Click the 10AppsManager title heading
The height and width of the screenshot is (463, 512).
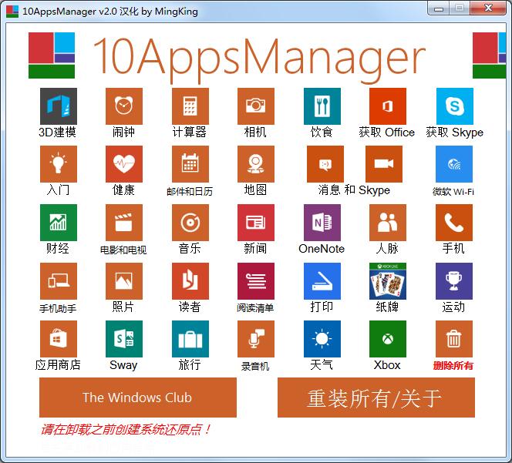259,60
